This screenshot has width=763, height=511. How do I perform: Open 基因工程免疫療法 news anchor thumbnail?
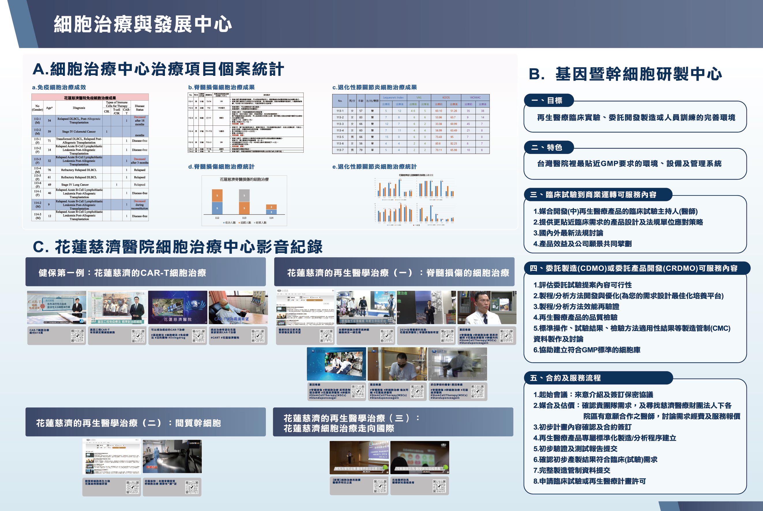pos(117,307)
